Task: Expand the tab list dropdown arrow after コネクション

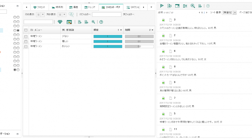Action: click(151, 7)
